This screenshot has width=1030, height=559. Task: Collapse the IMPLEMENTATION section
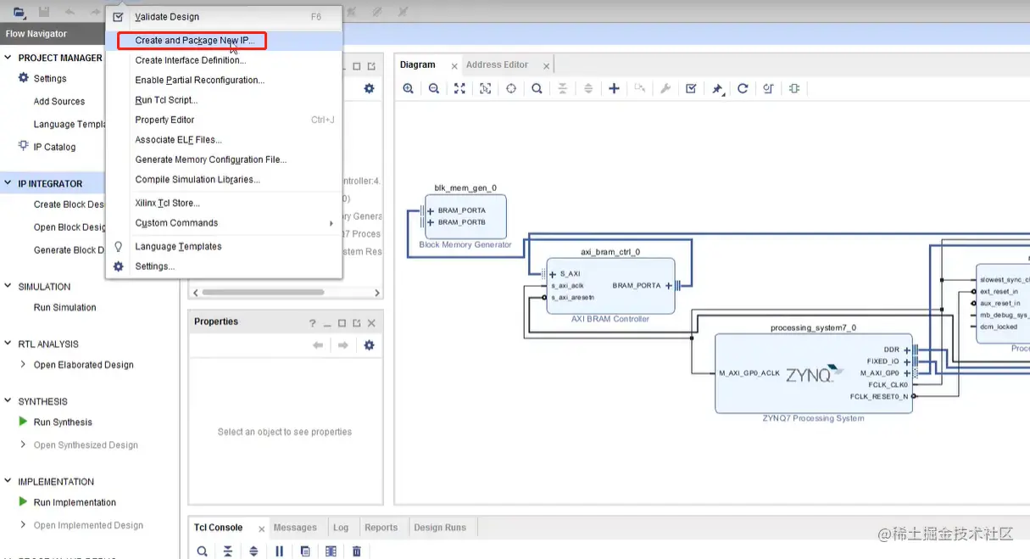(8, 482)
